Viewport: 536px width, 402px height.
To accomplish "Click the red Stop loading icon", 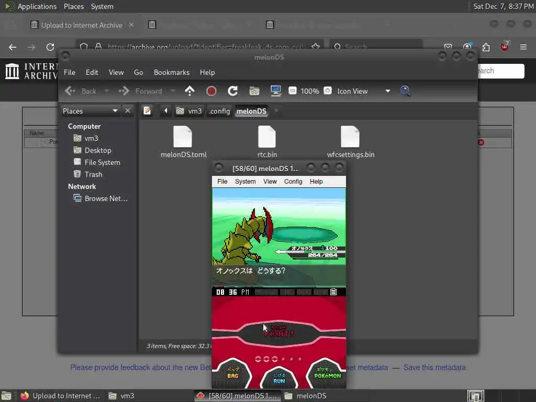I will point(211,91).
